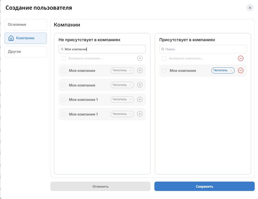Open blue Читатель role dropdown in Присутствует list

click(223, 70)
